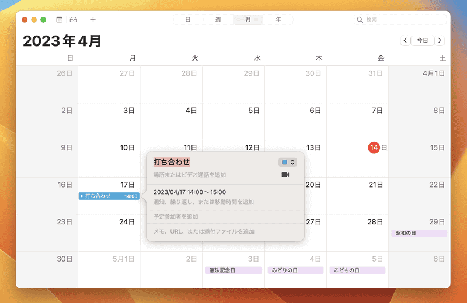The height and width of the screenshot is (303, 467).
Task: Click 通知、繰り返し、または移動時間を追加
Action: (203, 202)
